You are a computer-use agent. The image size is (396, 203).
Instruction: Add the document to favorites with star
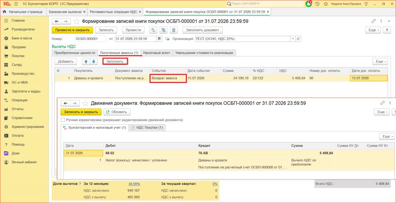(76, 22)
